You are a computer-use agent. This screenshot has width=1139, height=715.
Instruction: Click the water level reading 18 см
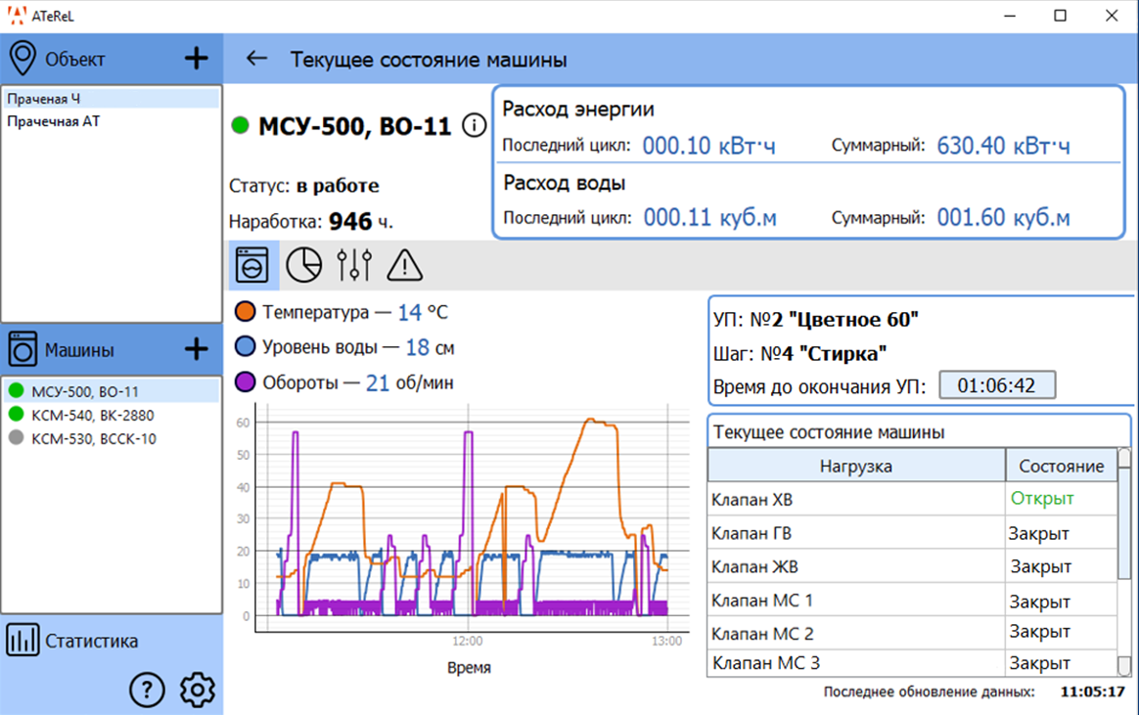430,347
